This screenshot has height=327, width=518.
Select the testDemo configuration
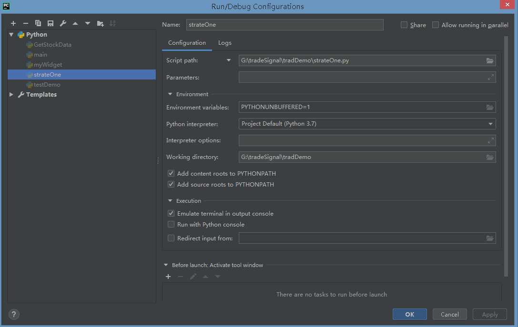(47, 84)
